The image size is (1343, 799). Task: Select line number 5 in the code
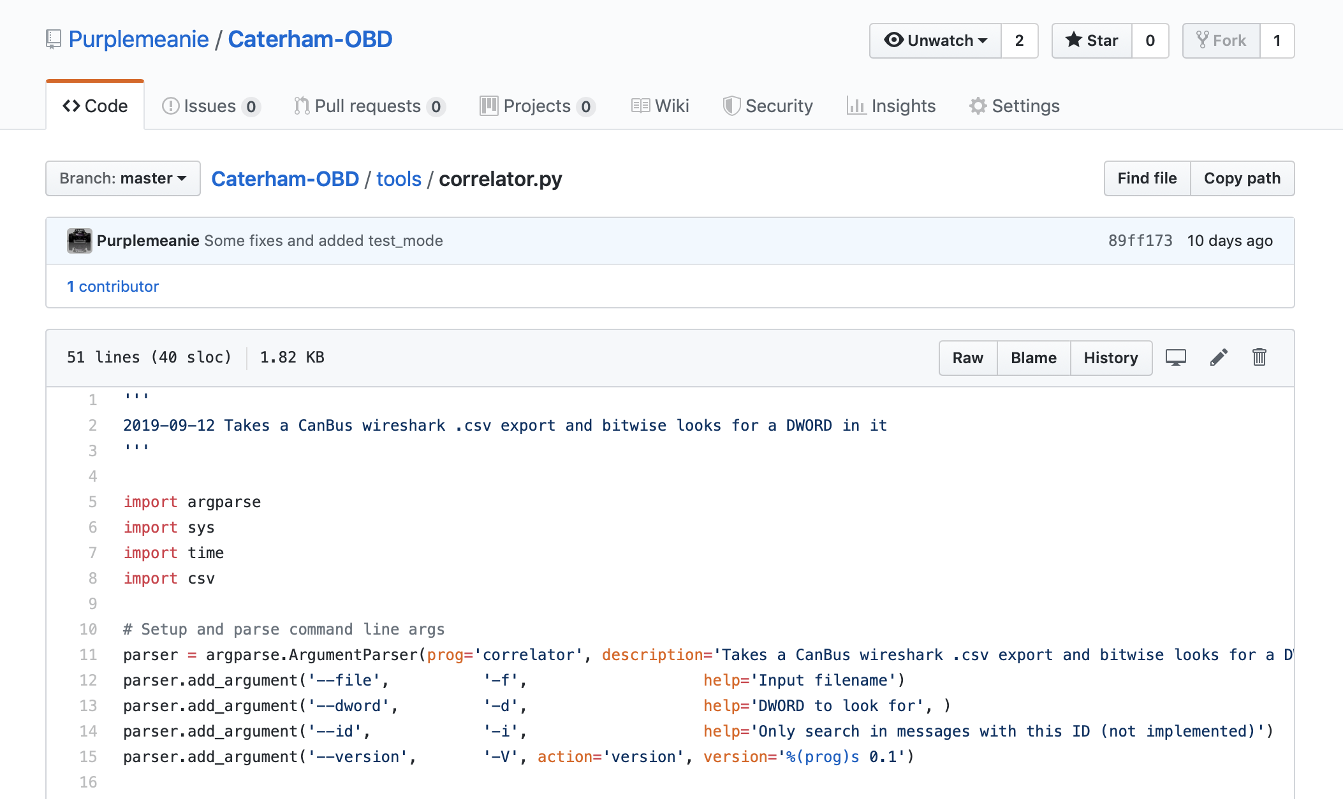point(93,502)
